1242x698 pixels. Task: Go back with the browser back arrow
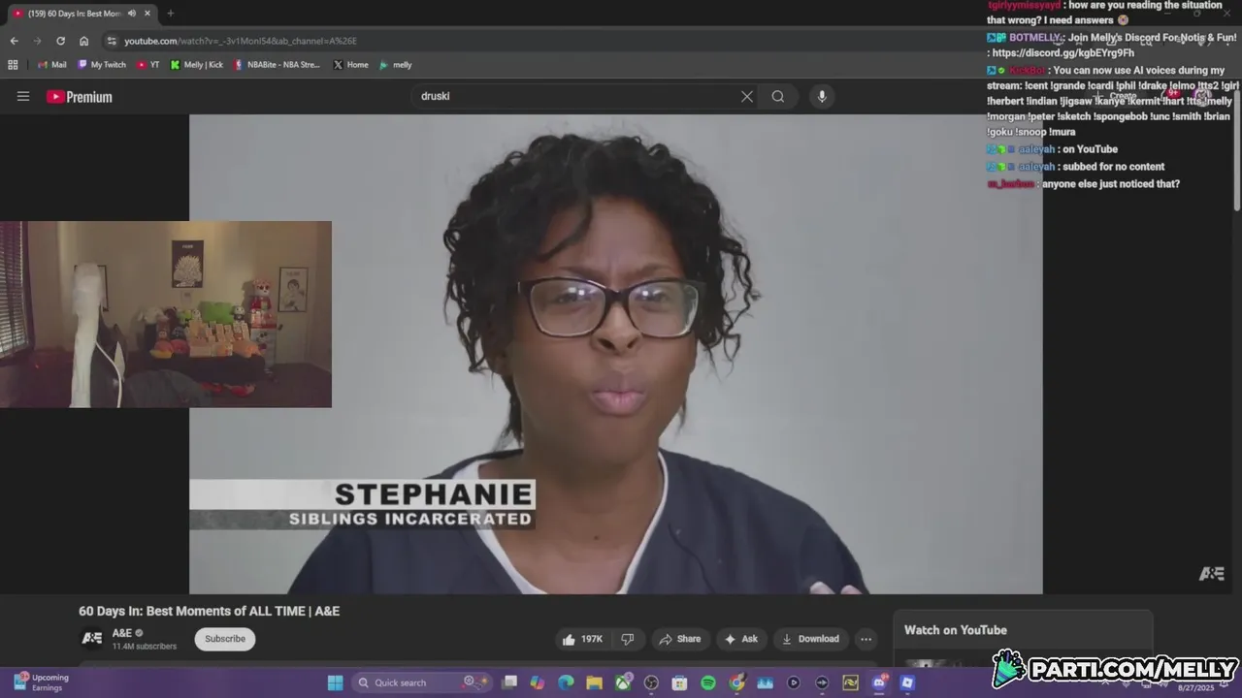click(14, 41)
